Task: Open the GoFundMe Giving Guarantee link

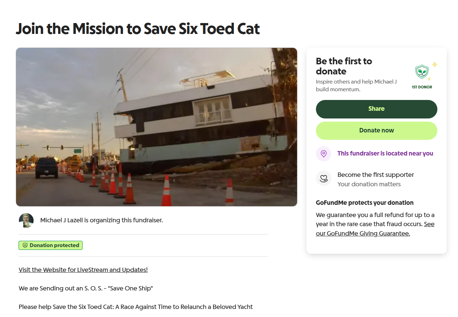Action: pos(363,233)
